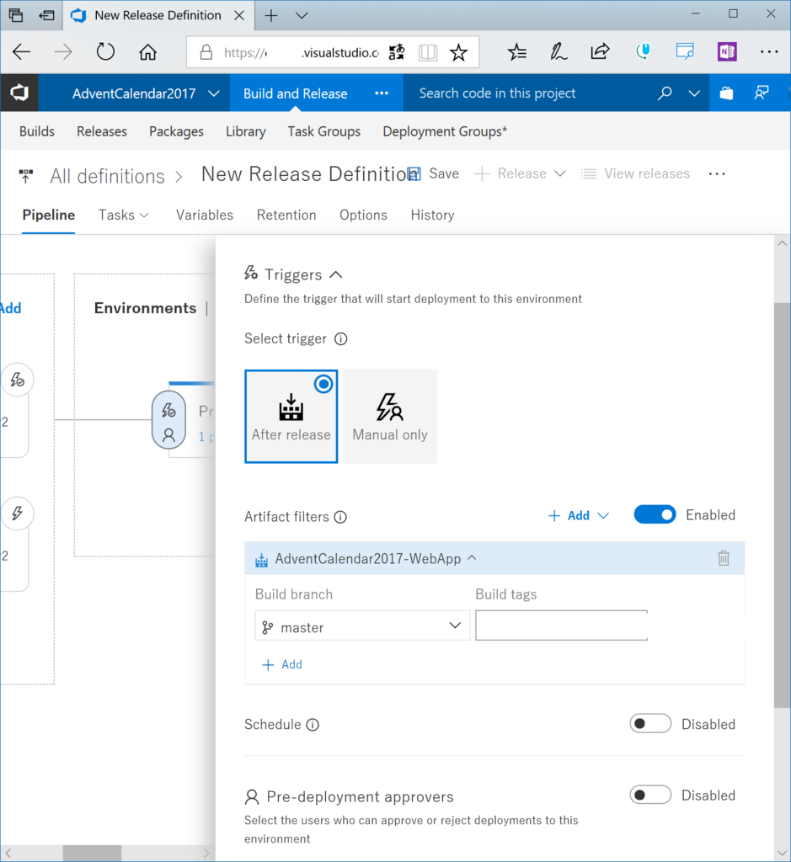791x862 pixels.
Task: Switch to the Pipeline tab
Action: click(48, 215)
